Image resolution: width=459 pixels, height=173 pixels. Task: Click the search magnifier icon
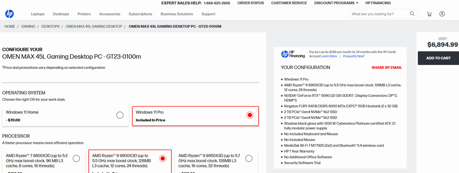click(x=412, y=14)
